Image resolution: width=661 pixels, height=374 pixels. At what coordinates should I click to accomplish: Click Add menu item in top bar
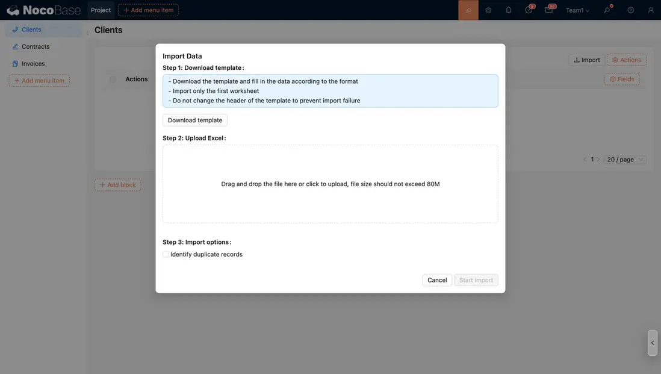tap(148, 10)
